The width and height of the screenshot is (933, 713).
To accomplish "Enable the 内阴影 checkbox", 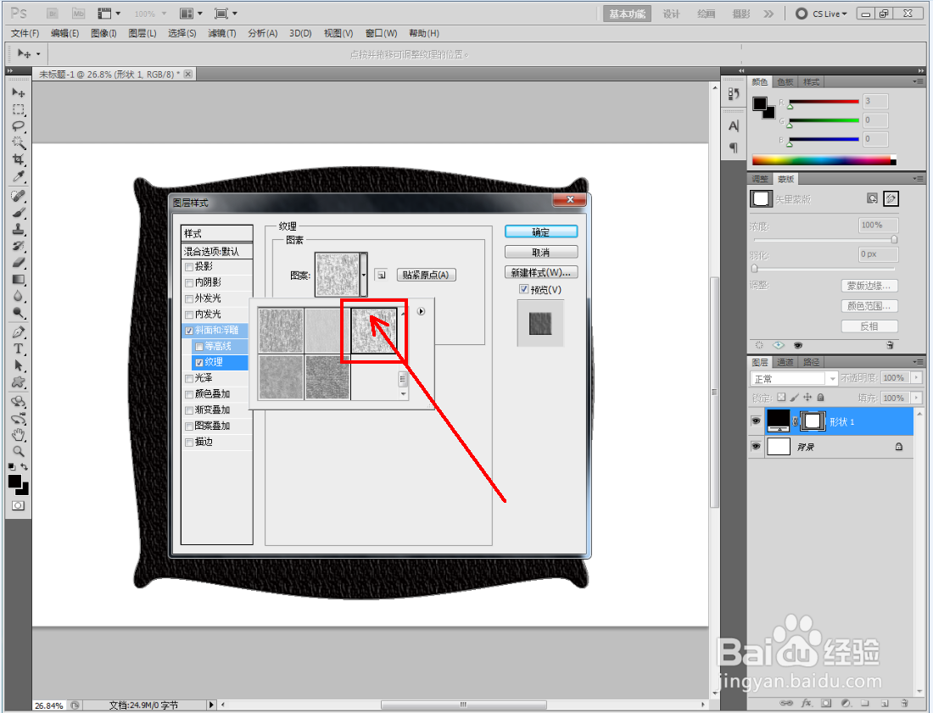I will click(x=189, y=283).
